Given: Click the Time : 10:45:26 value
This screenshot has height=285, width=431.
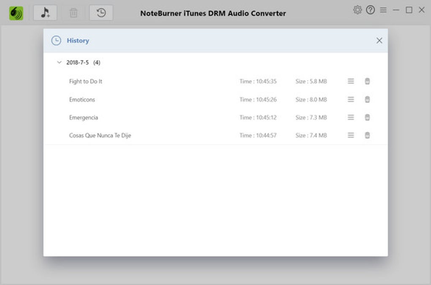Looking at the screenshot, I should [258, 99].
